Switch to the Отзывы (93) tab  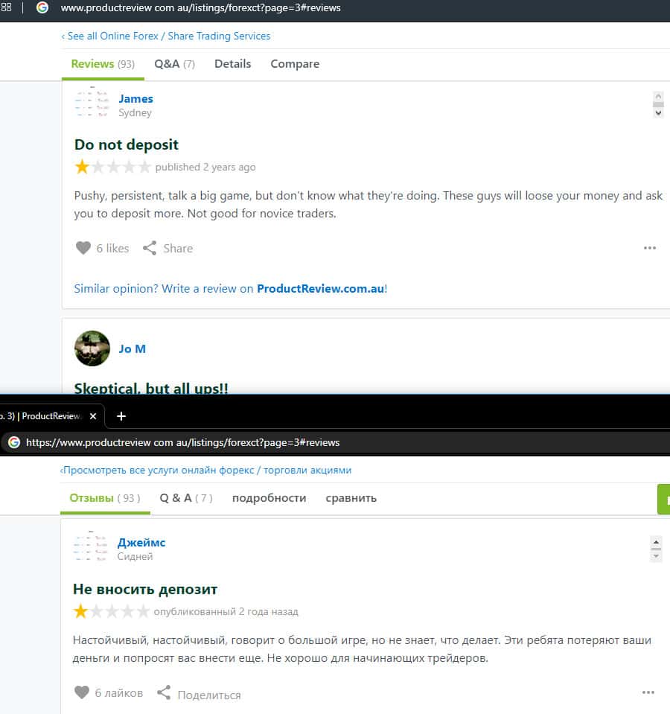pos(105,497)
